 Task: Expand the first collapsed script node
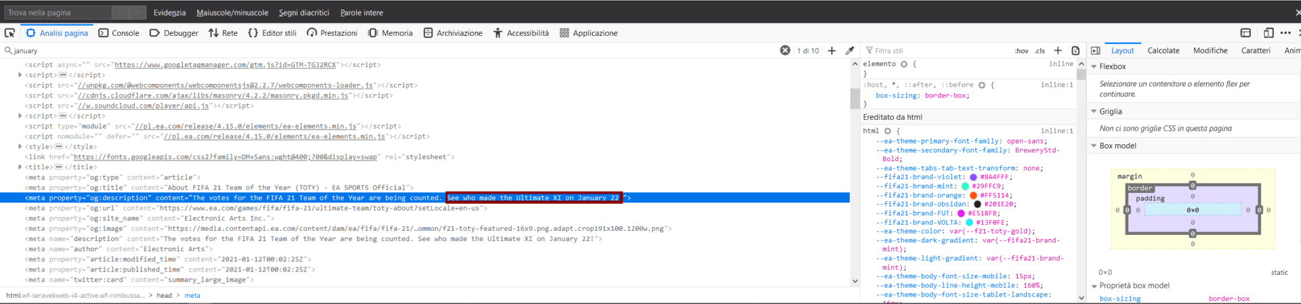[x=20, y=75]
